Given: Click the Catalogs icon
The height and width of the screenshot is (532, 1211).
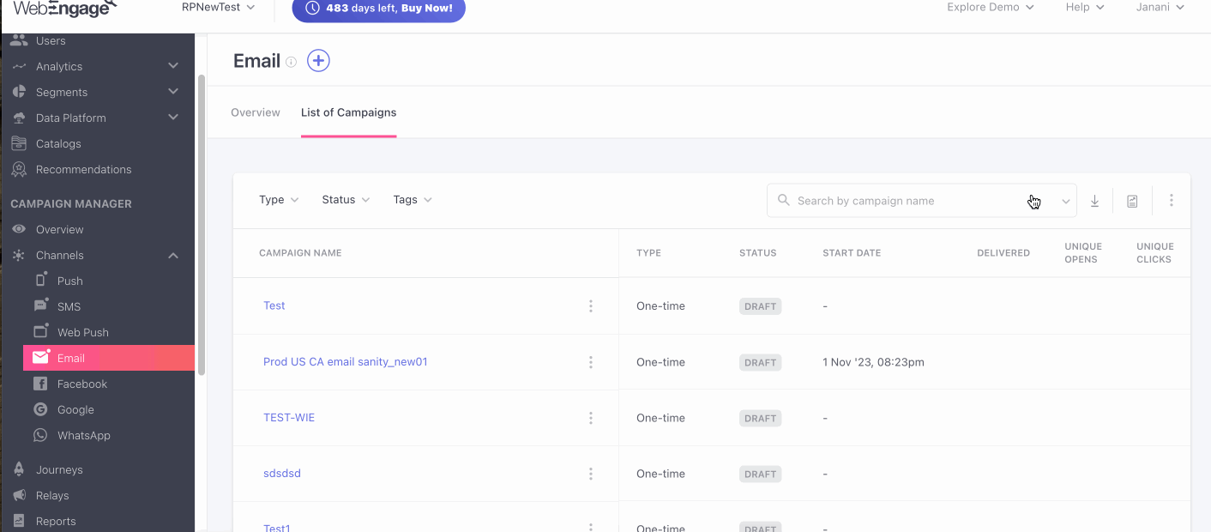Looking at the screenshot, I should 18,143.
